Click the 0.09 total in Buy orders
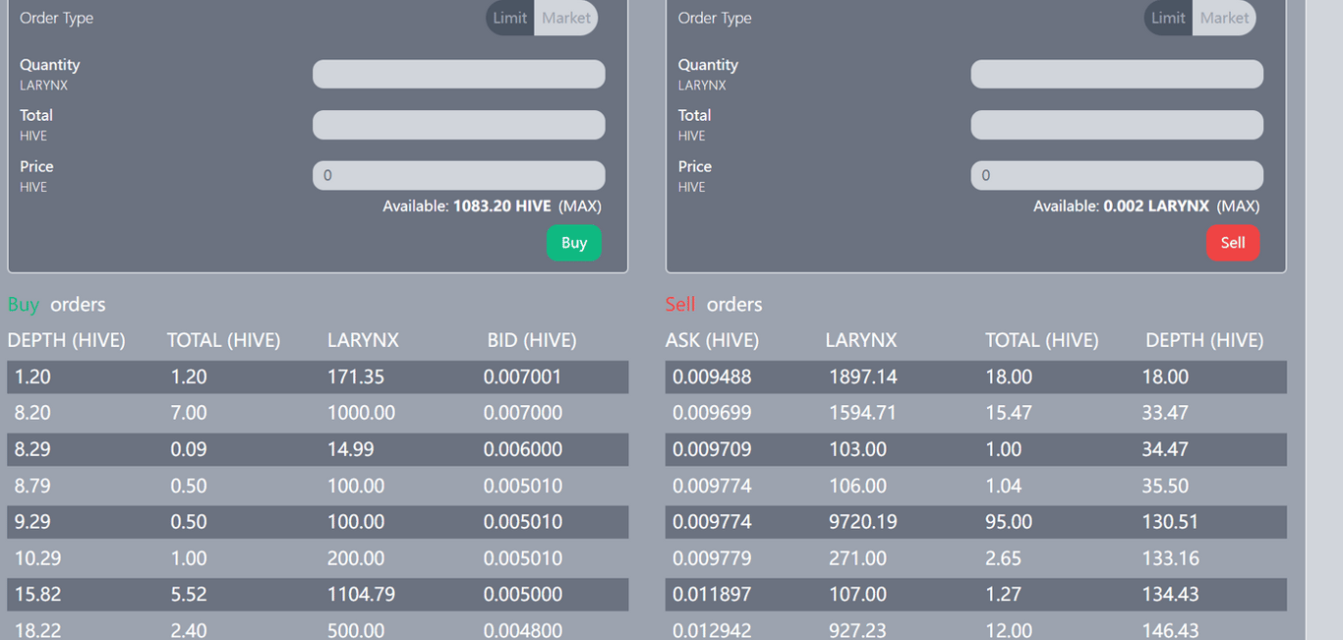This screenshot has width=1343, height=640. (189, 449)
